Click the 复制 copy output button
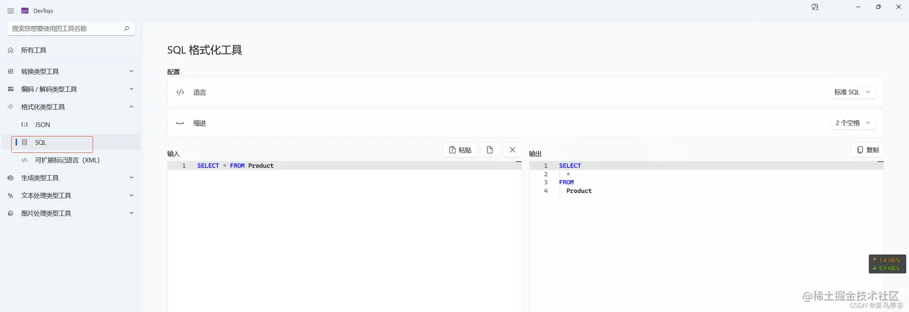 867,150
